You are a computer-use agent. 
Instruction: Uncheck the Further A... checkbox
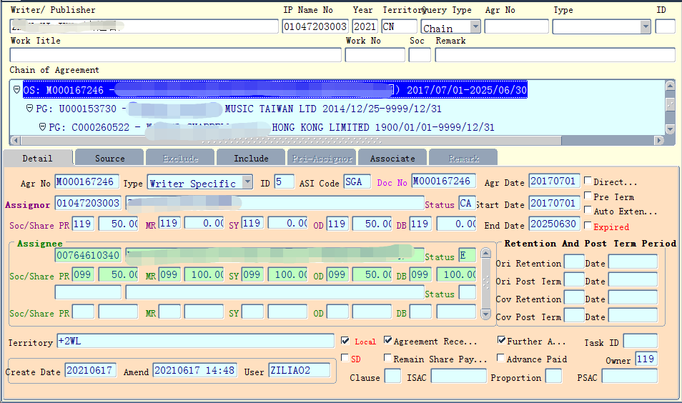[501, 340]
